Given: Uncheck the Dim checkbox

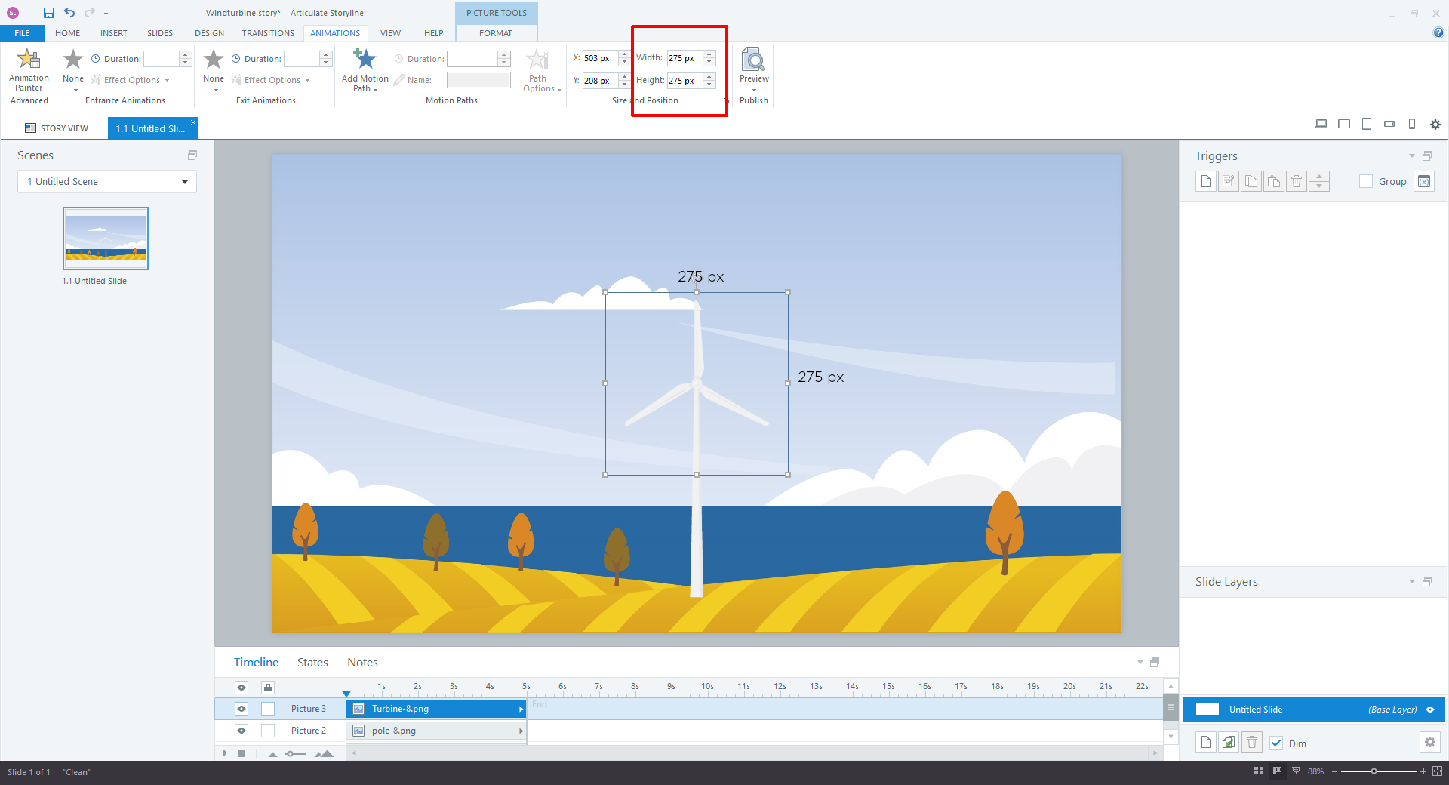Looking at the screenshot, I should click(x=1276, y=743).
